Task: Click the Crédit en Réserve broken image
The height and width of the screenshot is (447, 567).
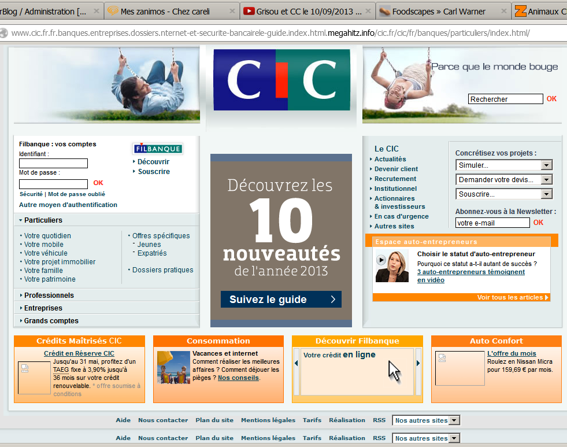Action: [x=34, y=378]
